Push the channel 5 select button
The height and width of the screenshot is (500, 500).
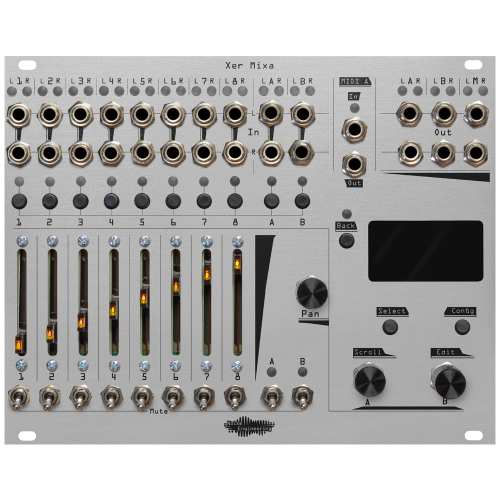click(142, 201)
